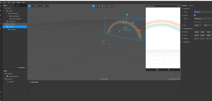Click the canvas0 canvas icon

7,27
